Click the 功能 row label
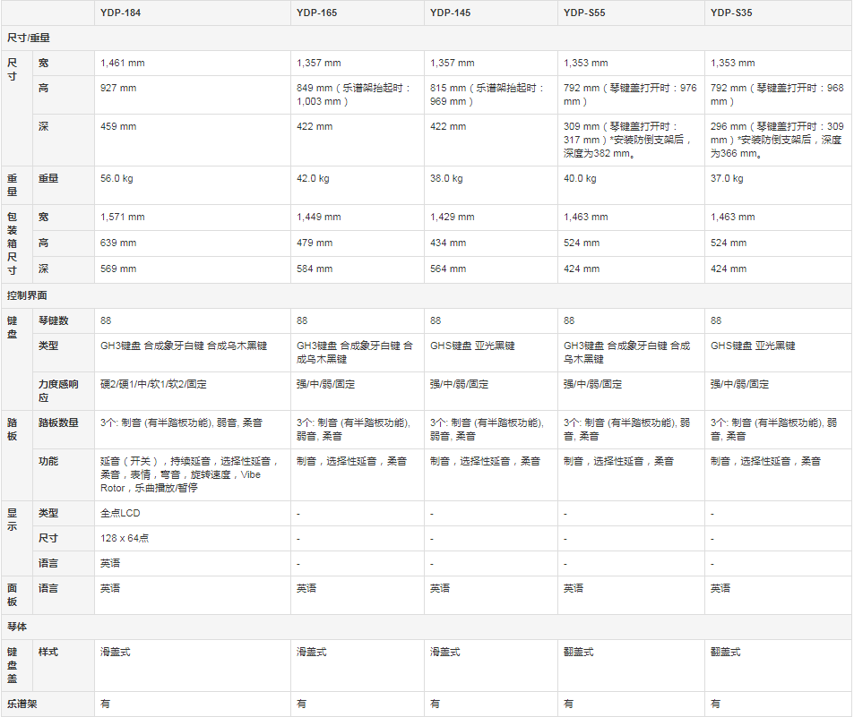 coord(64,475)
